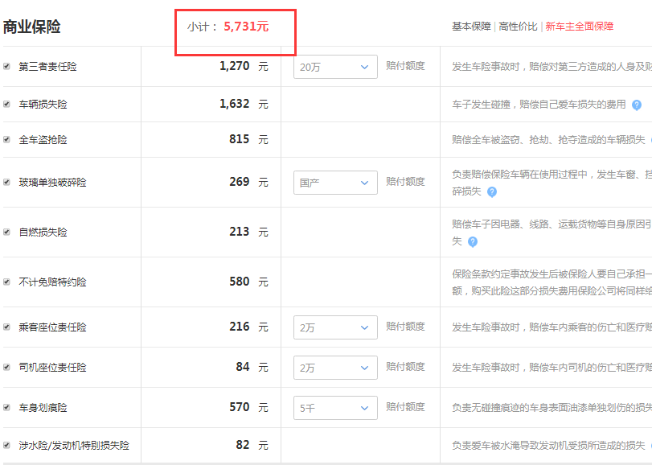The height and width of the screenshot is (465, 652).
Task: Uncheck the 玻璃单独破碎险 checkbox
Action: (x=6, y=182)
